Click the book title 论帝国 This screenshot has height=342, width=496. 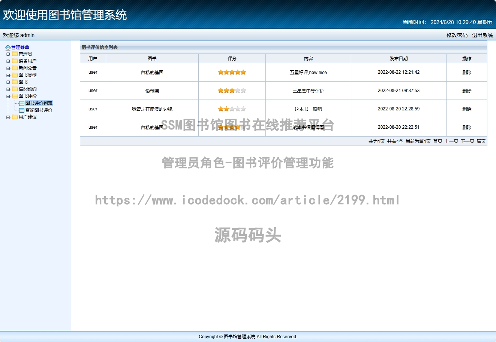(x=152, y=91)
